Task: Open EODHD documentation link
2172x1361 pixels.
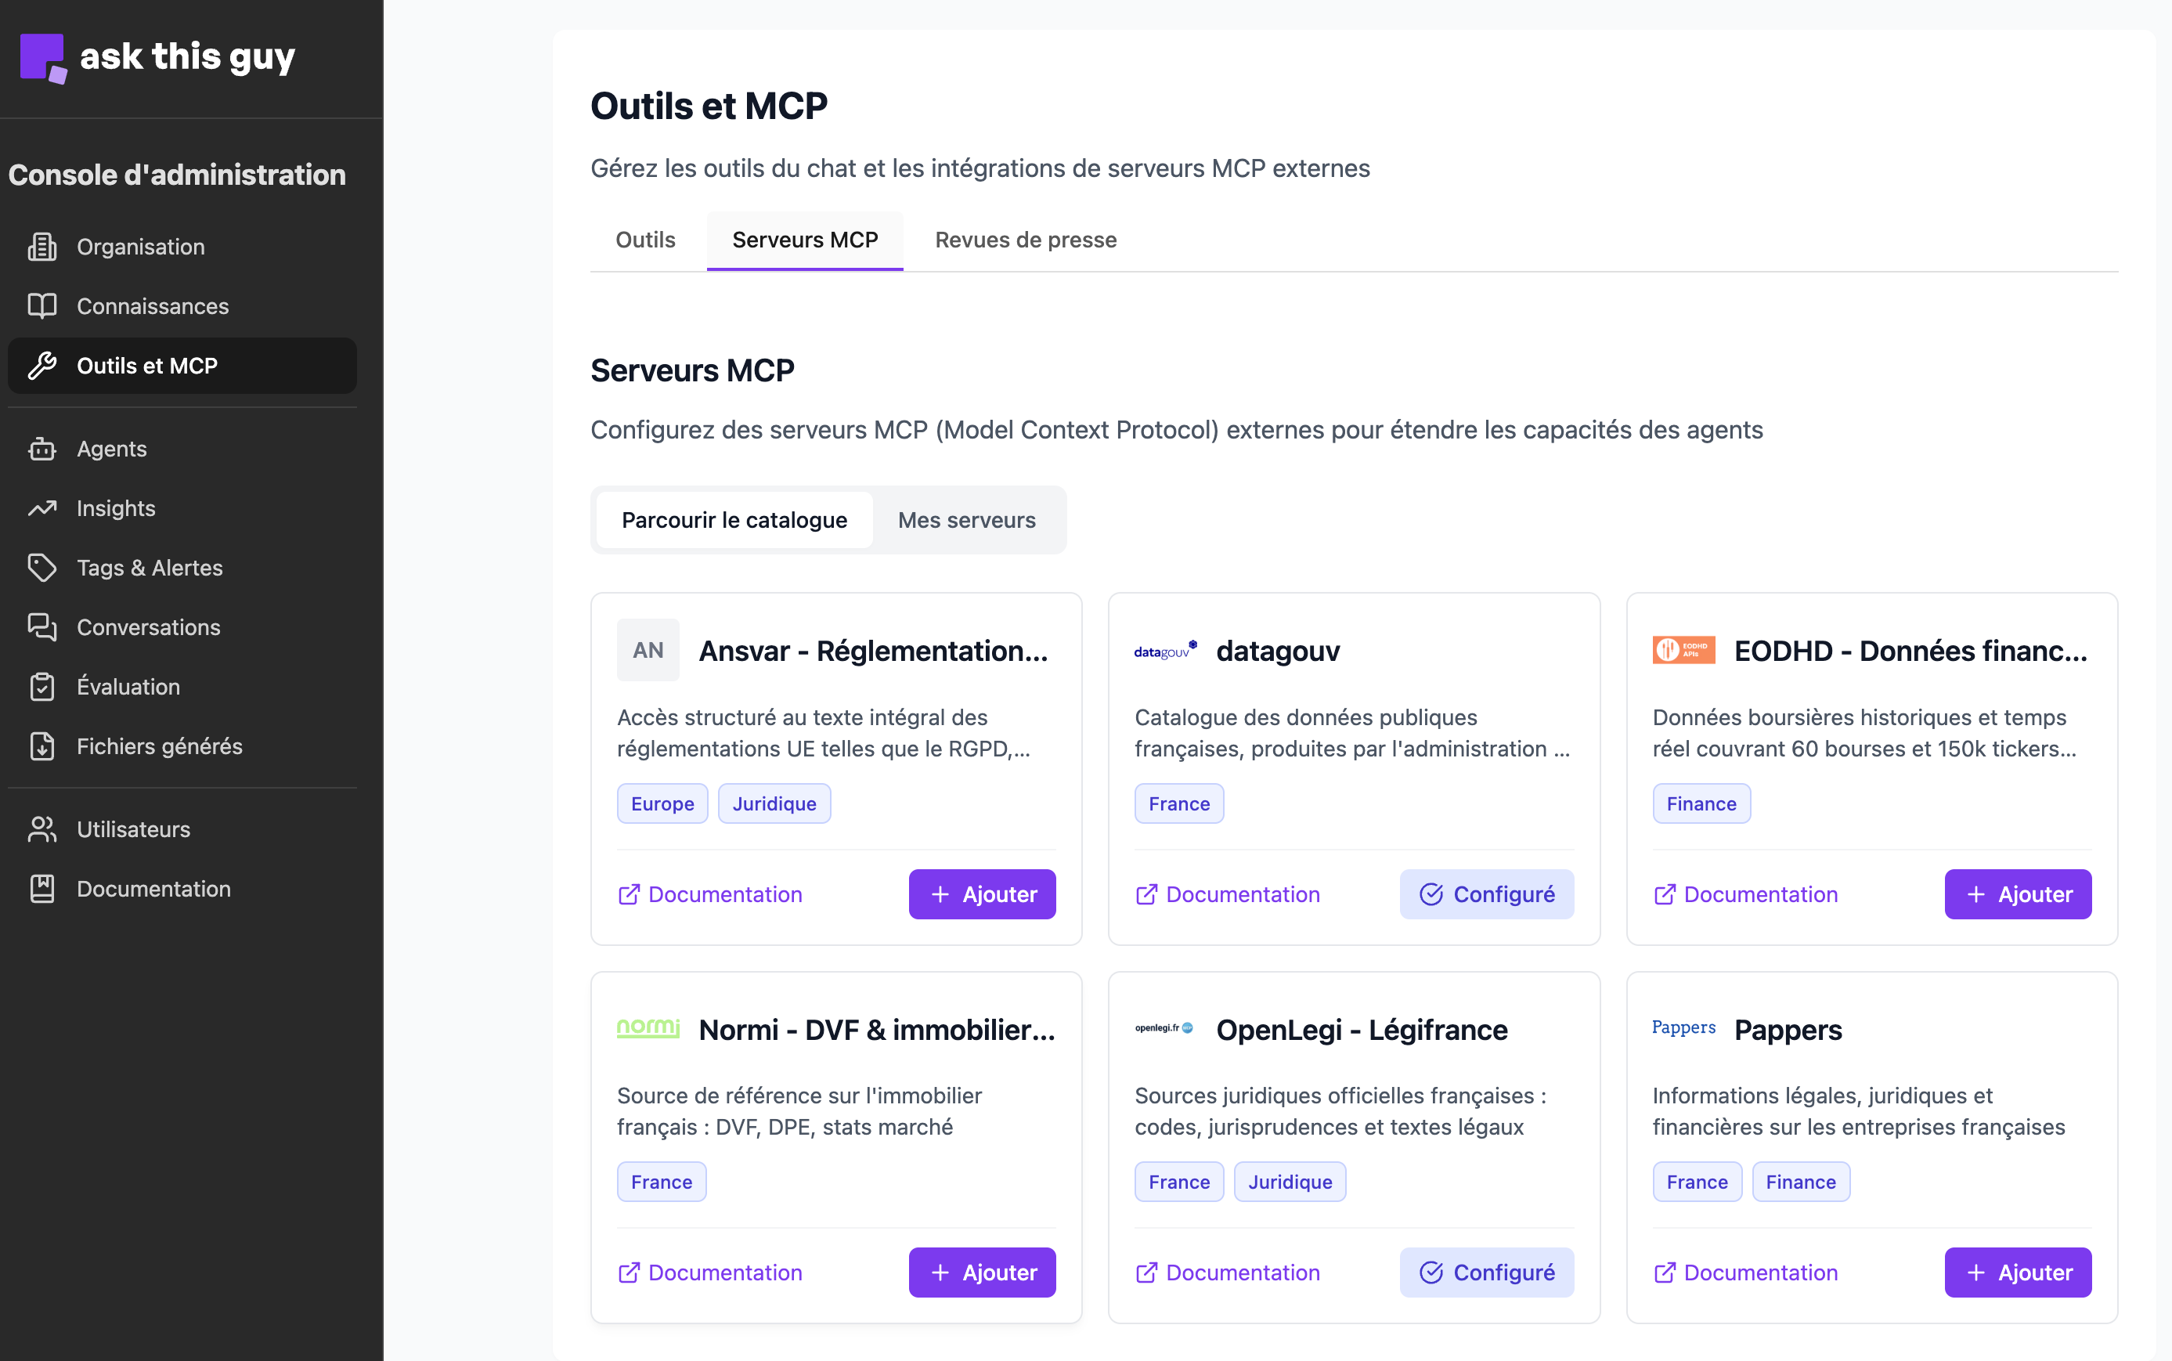Action: point(1744,893)
